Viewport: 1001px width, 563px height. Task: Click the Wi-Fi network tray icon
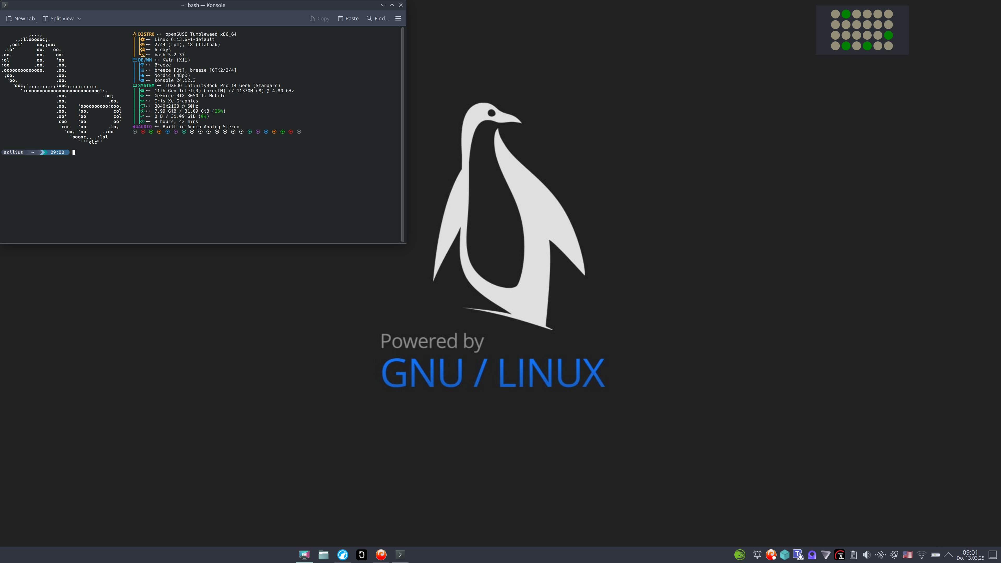click(x=921, y=554)
